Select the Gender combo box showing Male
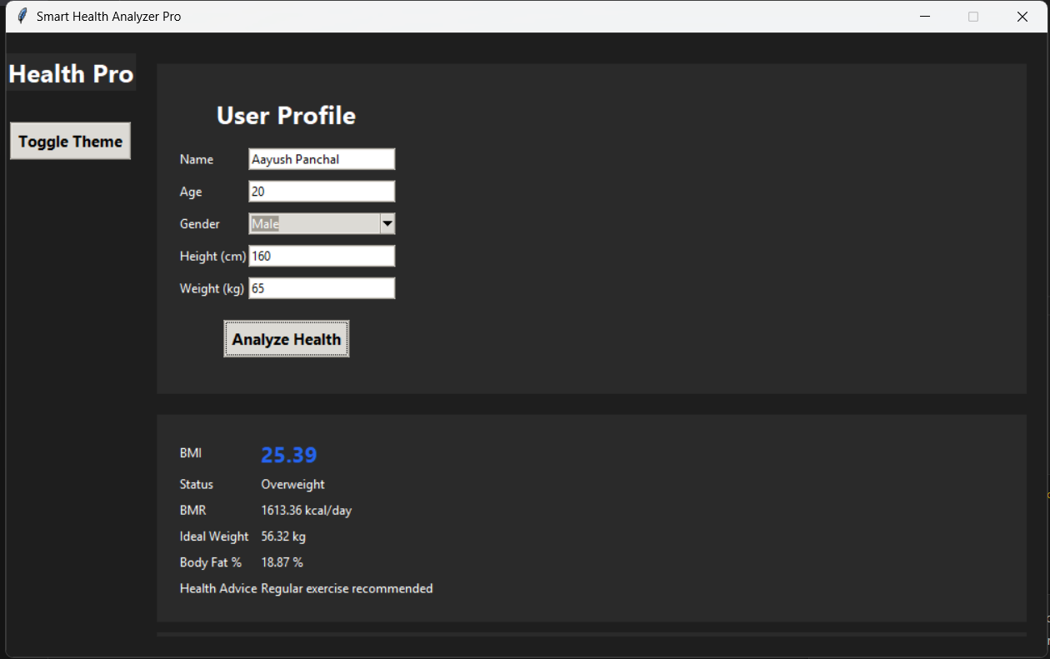1050x659 pixels. click(314, 223)
